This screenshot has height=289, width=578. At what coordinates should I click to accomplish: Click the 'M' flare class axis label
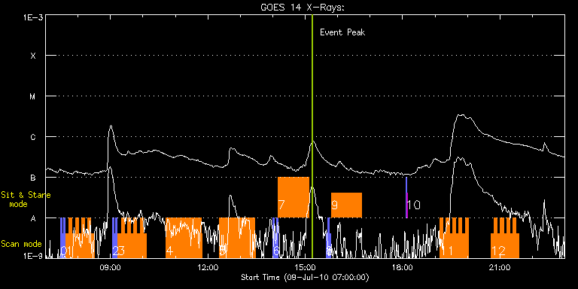tap(33, 96)
